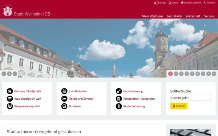
Task: Click the signpost icon beside Was erledige ich wo?
Action: pyautogui.click(x=10, y=99)
